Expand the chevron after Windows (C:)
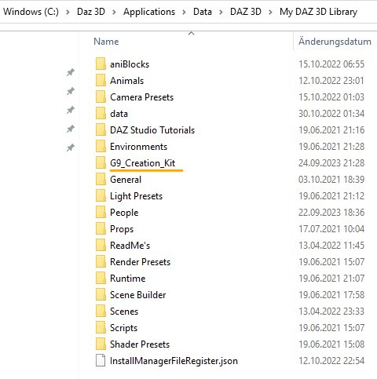 coord(68,12)
